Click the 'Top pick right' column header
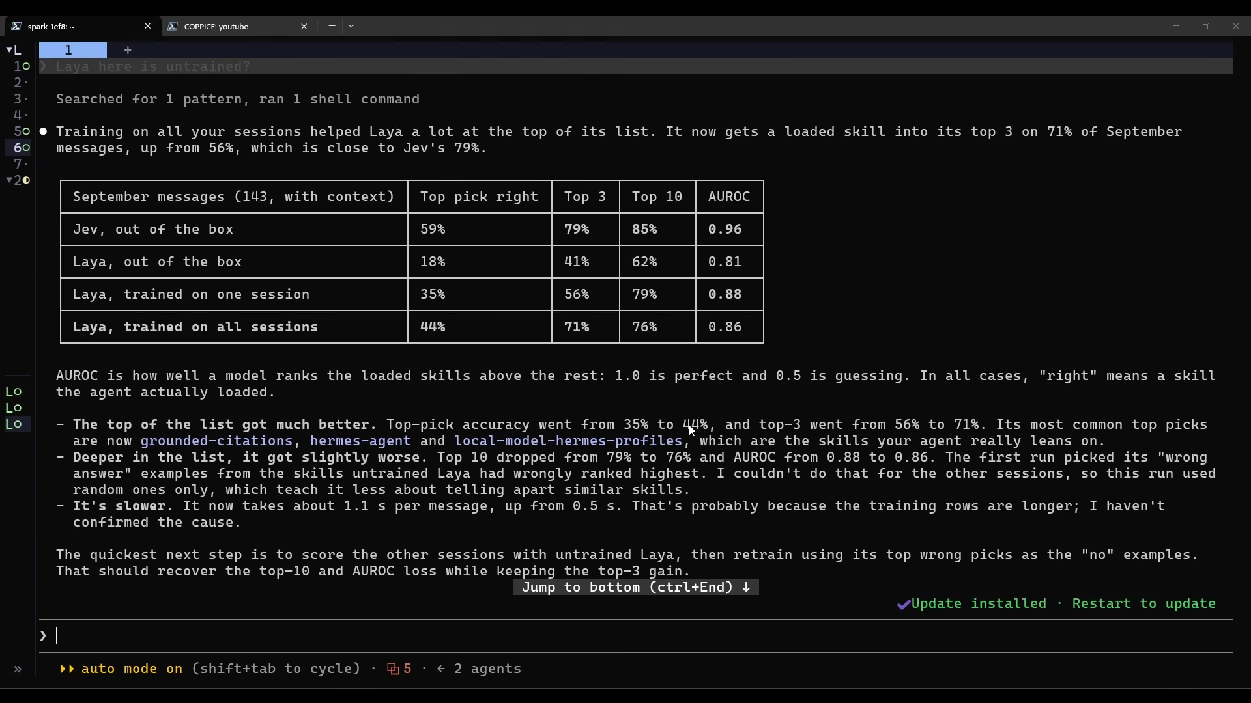Viewport: 1251px width, 703px height. pos(479,197)
